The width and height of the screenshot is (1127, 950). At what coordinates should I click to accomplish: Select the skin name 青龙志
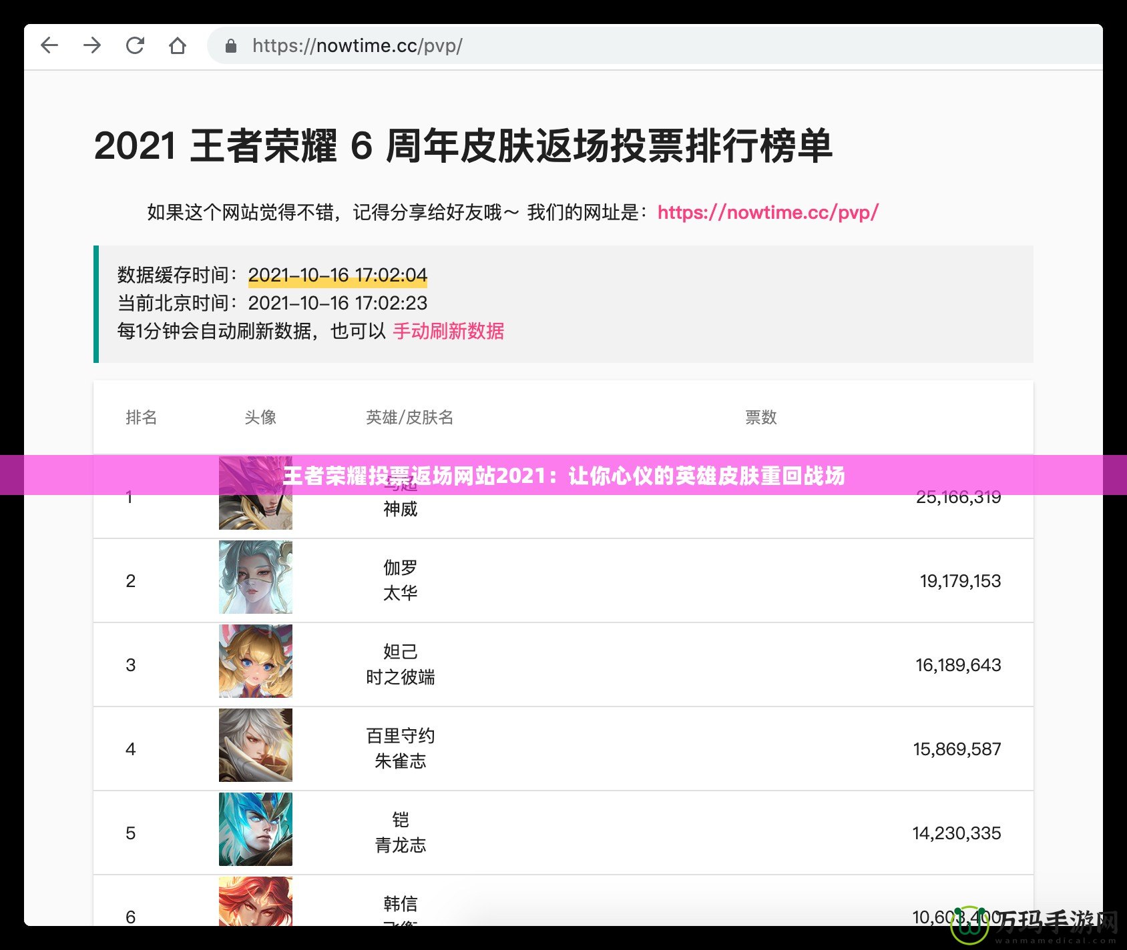[401, 845]
